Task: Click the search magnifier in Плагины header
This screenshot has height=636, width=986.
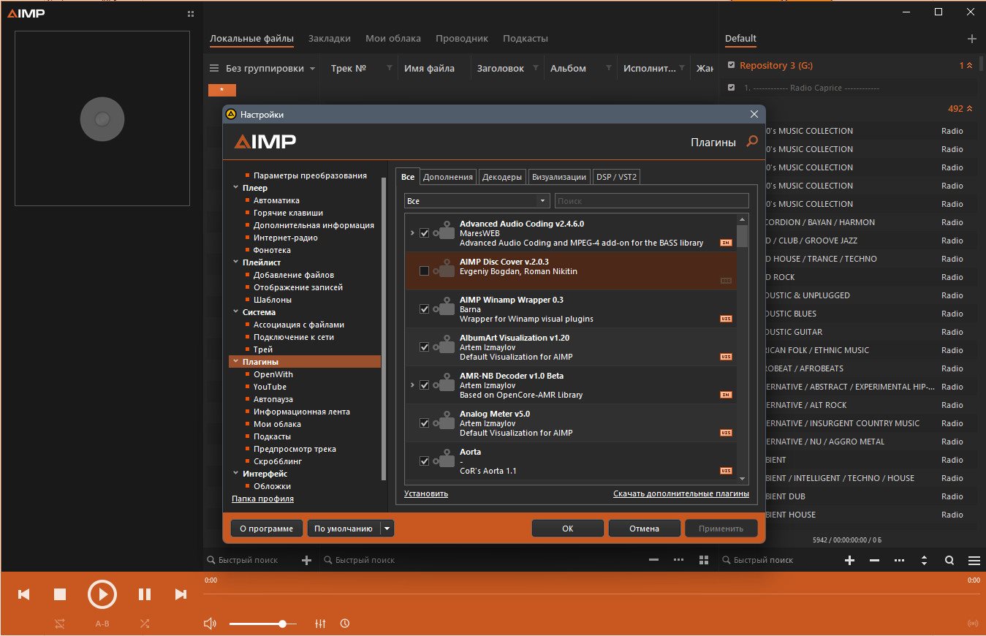Action: tap(752, 141)
